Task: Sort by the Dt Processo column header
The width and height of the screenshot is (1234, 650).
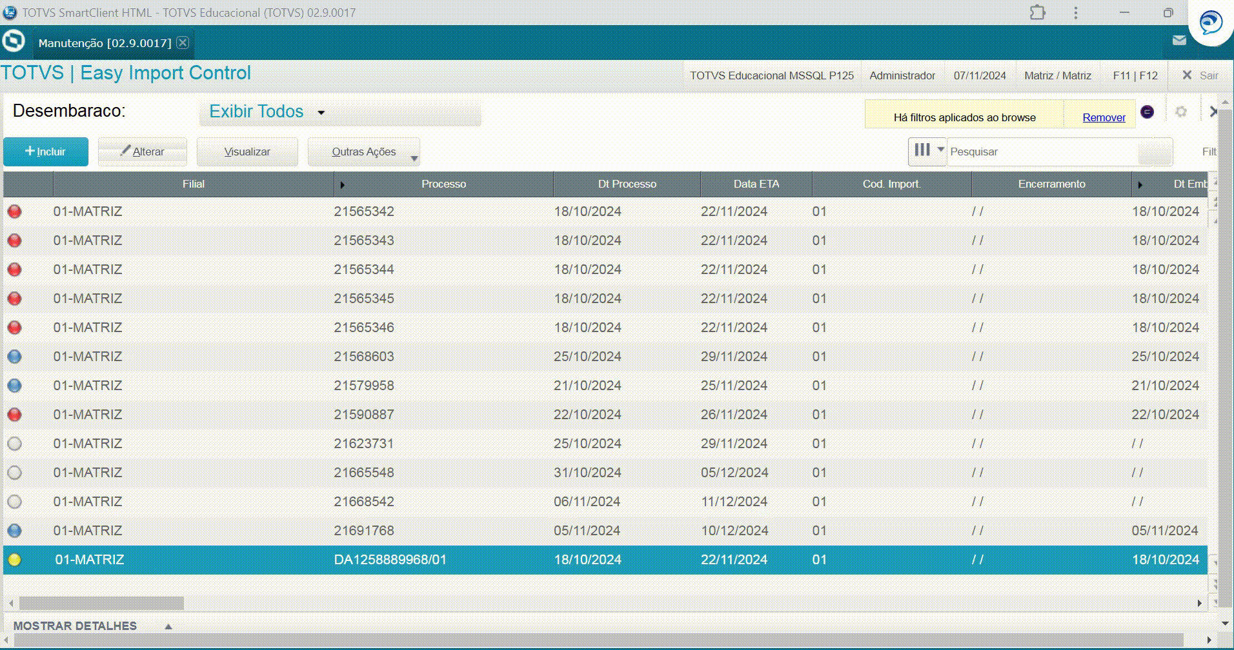Action: point(627,184)
